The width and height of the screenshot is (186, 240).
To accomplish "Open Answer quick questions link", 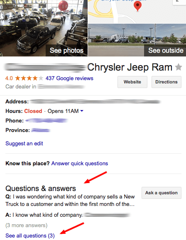I will click(x=80, y=164).
